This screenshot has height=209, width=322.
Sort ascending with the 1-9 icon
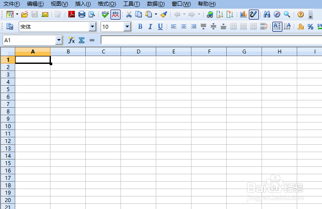click(x=220, y=14)
